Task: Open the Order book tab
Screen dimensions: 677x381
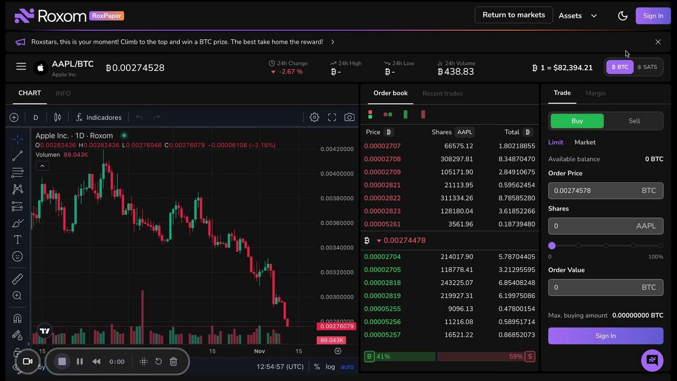Action: [x=390, y=93]
